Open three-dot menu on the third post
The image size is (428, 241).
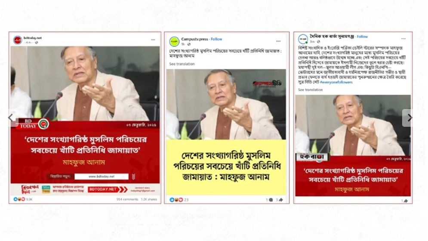pos(403,39)
